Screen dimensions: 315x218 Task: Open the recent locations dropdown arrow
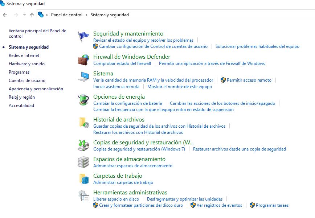[x=24, y=15]
